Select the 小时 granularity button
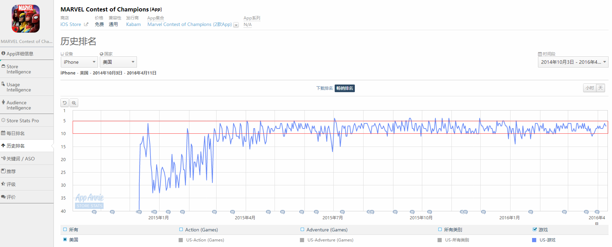Image resolution: width=612 pixels, height=247 pixels. coord(590,88)
